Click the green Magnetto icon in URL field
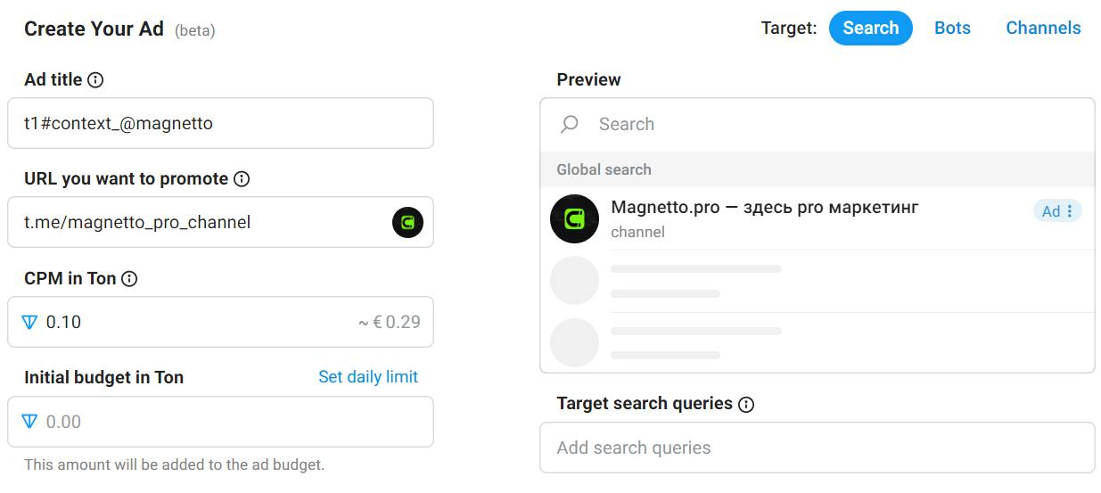This screenshot has width=1101, height=493. tap(407, 223)
